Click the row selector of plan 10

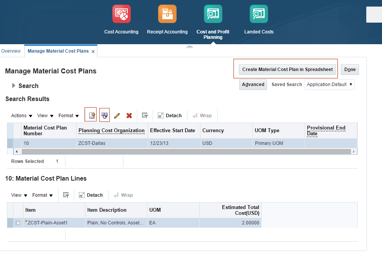10,143
